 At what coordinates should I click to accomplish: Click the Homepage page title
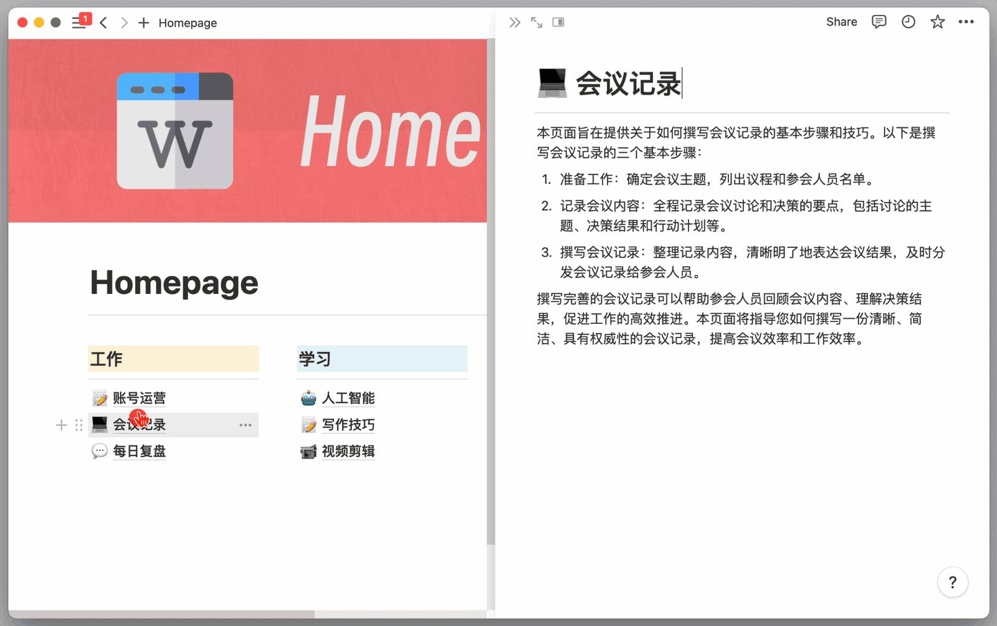point(174,283)
